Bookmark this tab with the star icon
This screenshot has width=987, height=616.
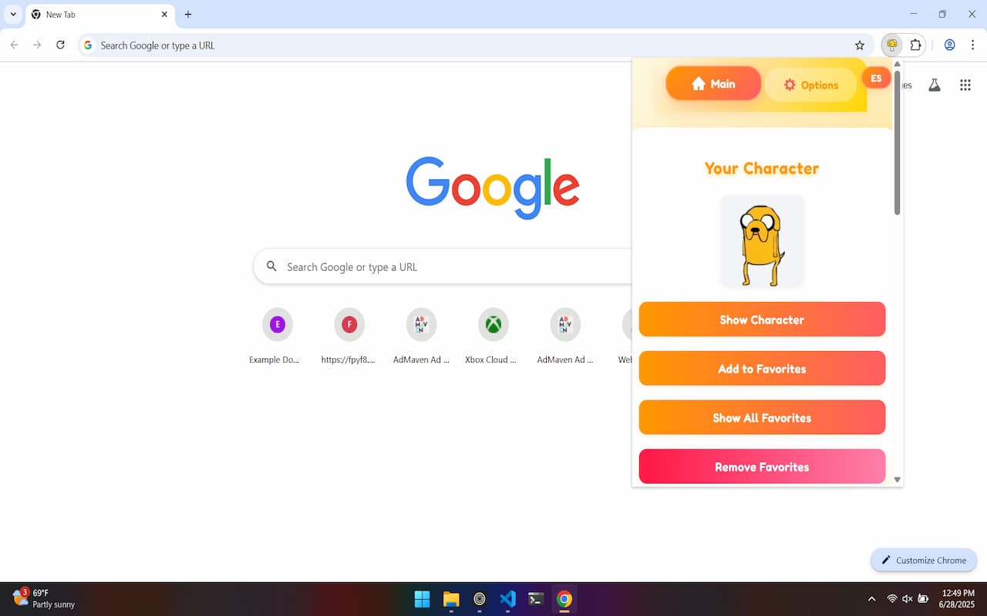point(860,45)
